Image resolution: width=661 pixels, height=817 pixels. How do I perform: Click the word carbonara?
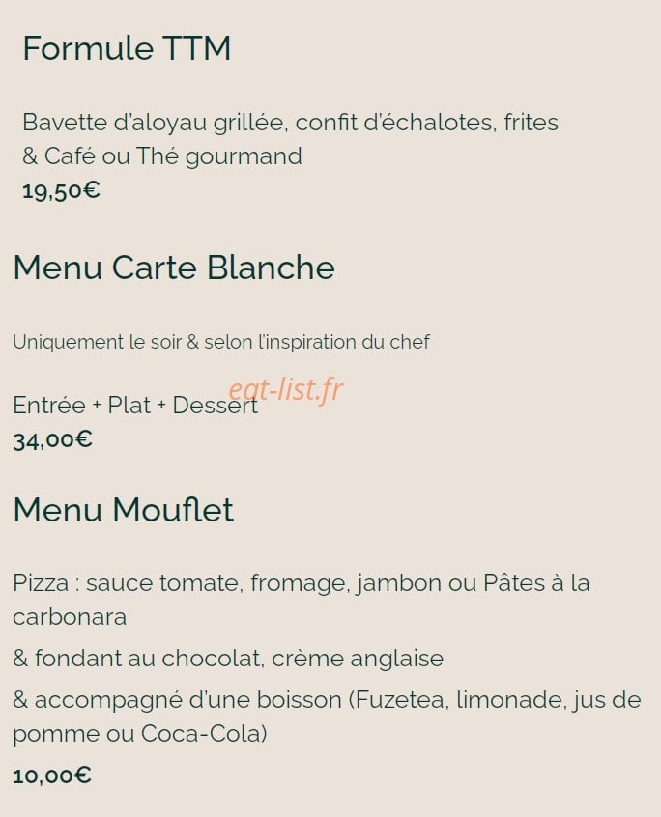[x=70, y=617]
